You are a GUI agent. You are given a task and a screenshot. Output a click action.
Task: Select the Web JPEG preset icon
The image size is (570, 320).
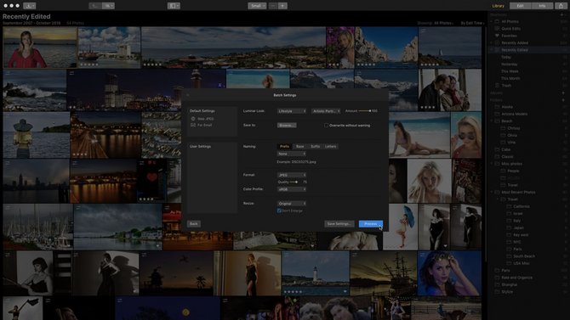pyautogui.click(x=193, y=119)
